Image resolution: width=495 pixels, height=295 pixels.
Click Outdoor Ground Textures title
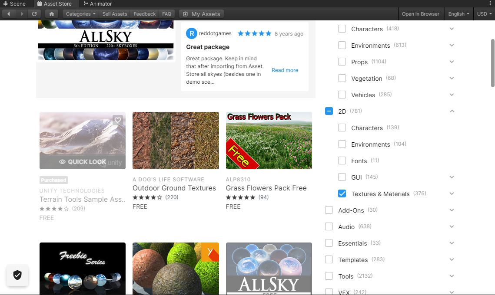[174, 188]
